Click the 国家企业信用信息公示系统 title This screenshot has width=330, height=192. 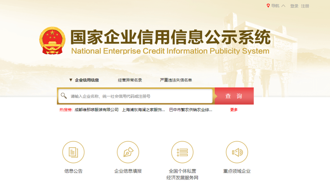click(x=170, y=37)
